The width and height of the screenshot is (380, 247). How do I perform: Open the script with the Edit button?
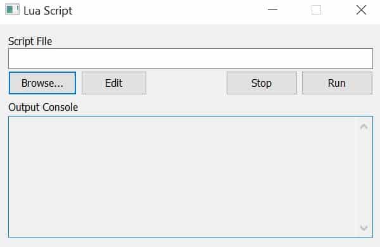[x=114, y=83]
